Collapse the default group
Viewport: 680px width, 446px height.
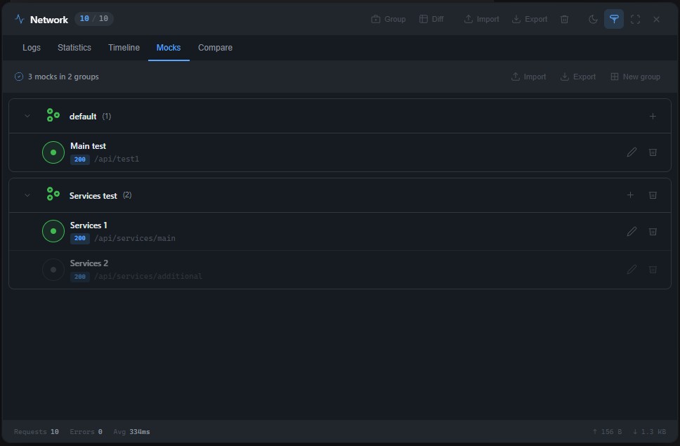coord(27,116)
